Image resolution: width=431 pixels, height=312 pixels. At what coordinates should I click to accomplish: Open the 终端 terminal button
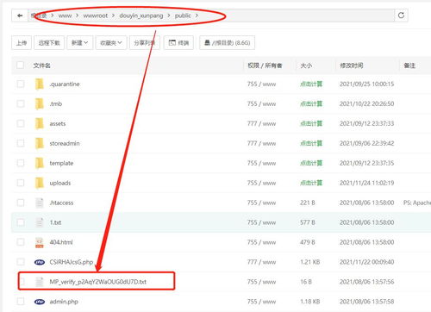coord(178,43)
